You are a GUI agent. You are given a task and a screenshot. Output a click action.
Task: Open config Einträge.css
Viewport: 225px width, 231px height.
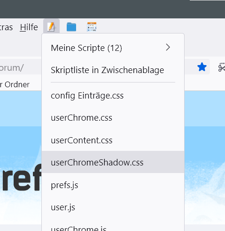tap(113, 96)
